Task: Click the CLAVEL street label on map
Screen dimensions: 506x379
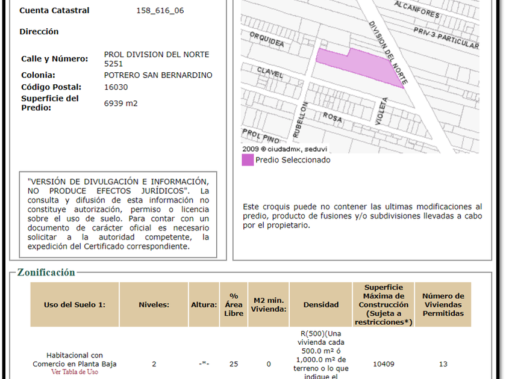Action: point(270,73)
